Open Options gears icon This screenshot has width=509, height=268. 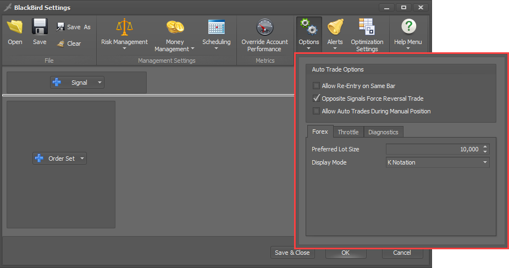click(x=309, y=28)
